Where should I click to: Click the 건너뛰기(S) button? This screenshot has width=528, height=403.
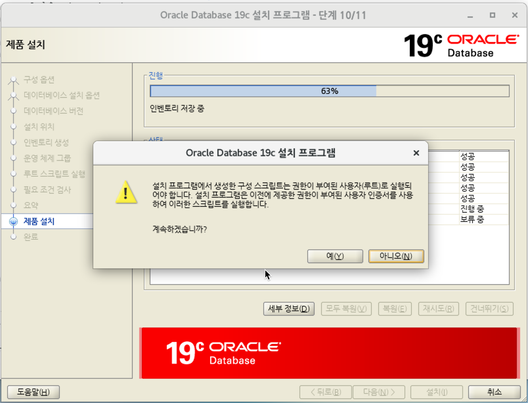pyautogui.click(x=489, y=309)
